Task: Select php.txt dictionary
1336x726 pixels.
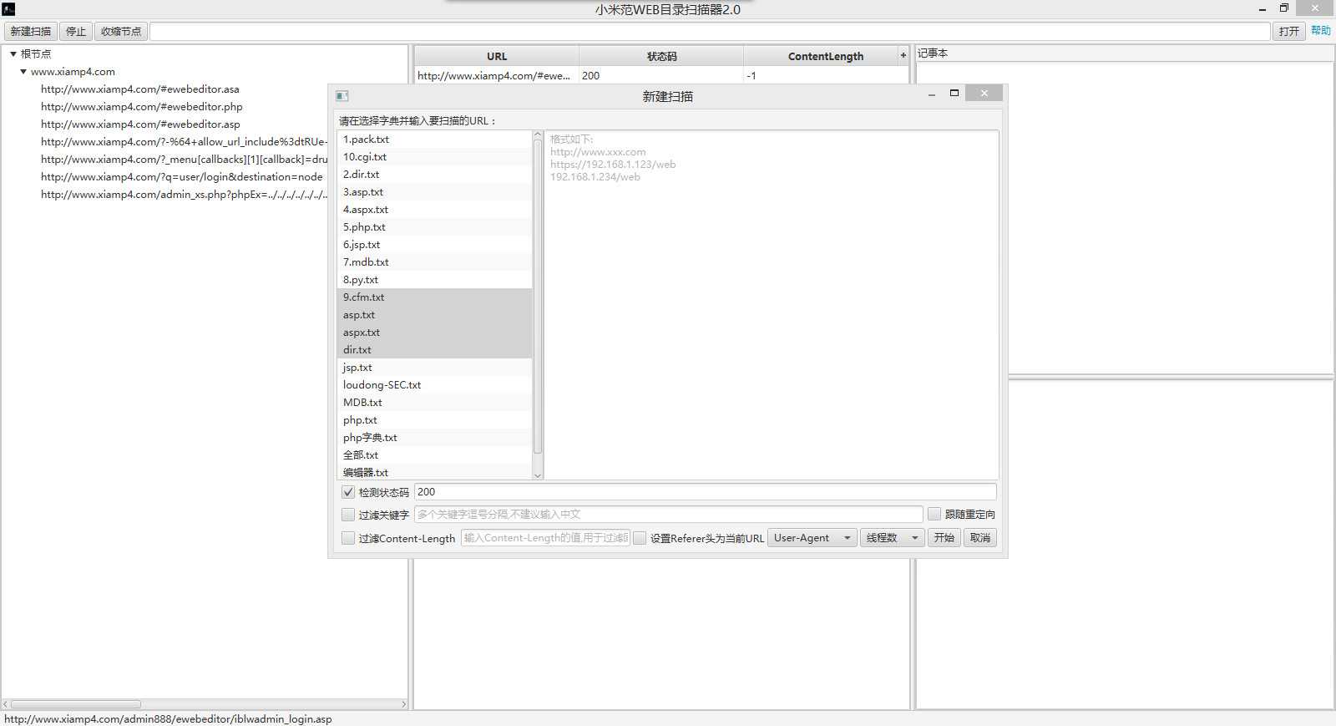Action: (434, 420)
